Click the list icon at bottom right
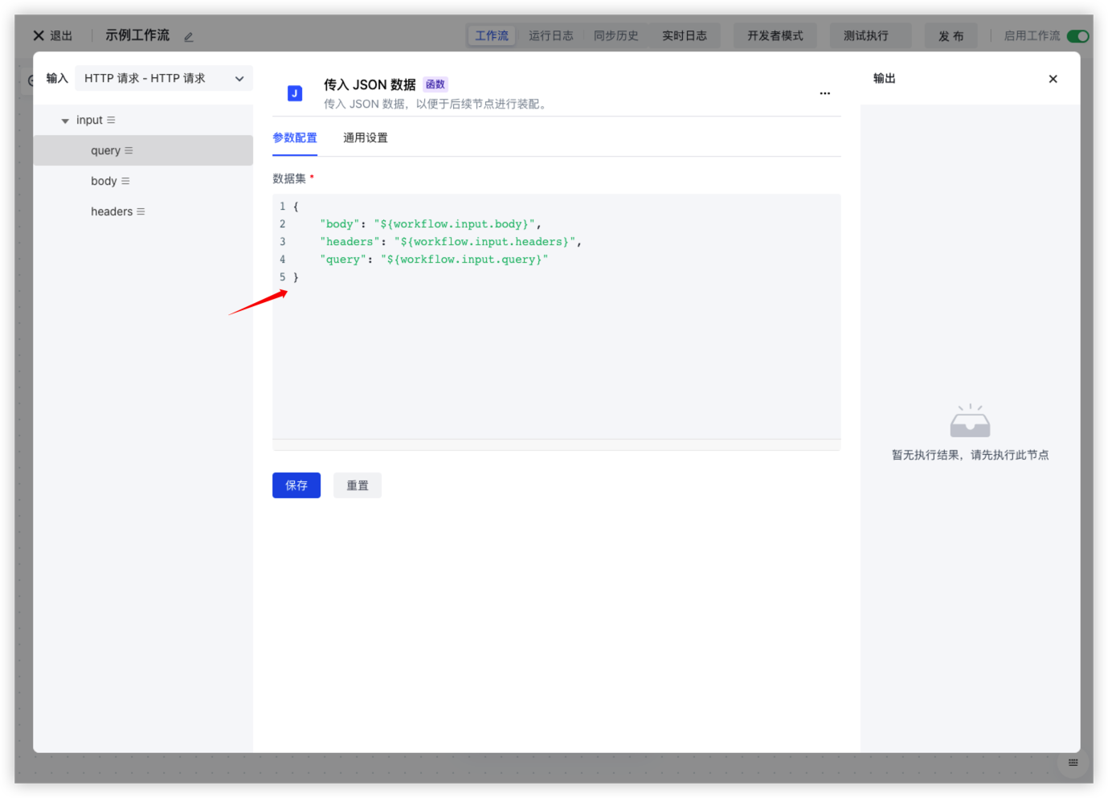The width and height of the screenshot is (1108, 798). click(x=1073, y=763)
